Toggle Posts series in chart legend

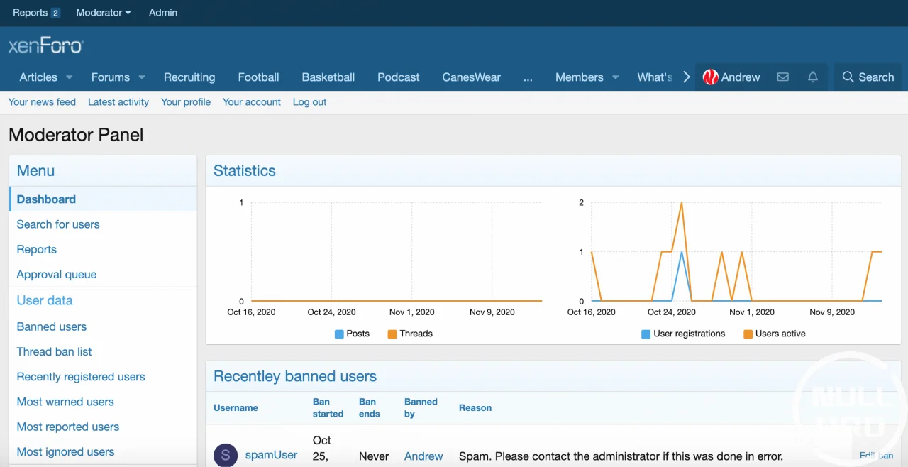(339, 334)
